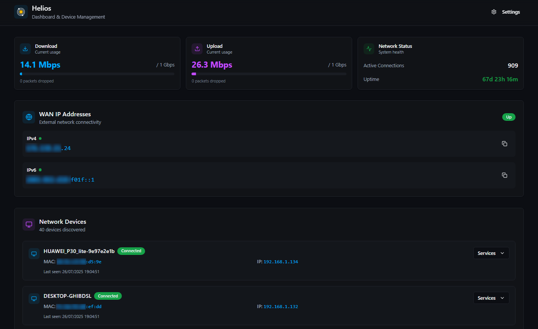Click the IP address 192.168.1.134
This screenshot has height=329, width=538.
pos(281,262)
